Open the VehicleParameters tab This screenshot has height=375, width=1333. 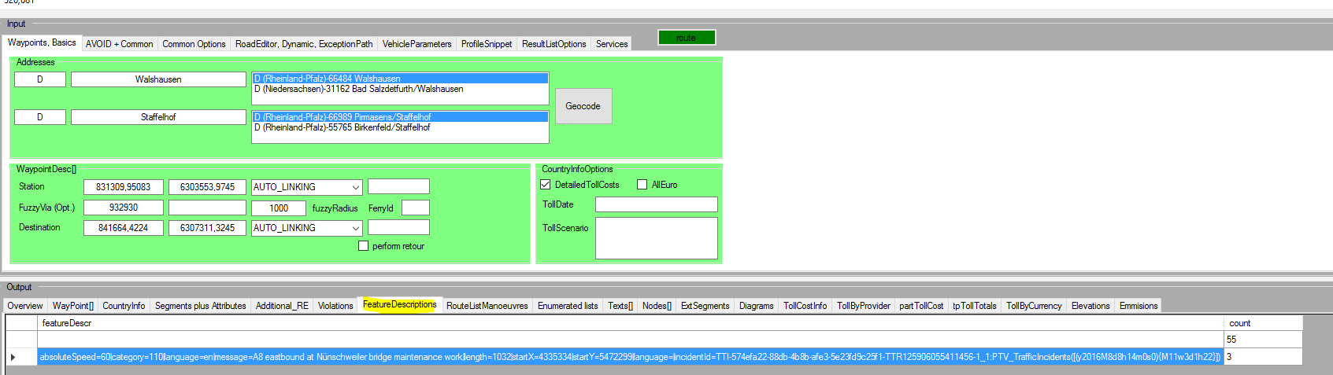click(417, 44)
